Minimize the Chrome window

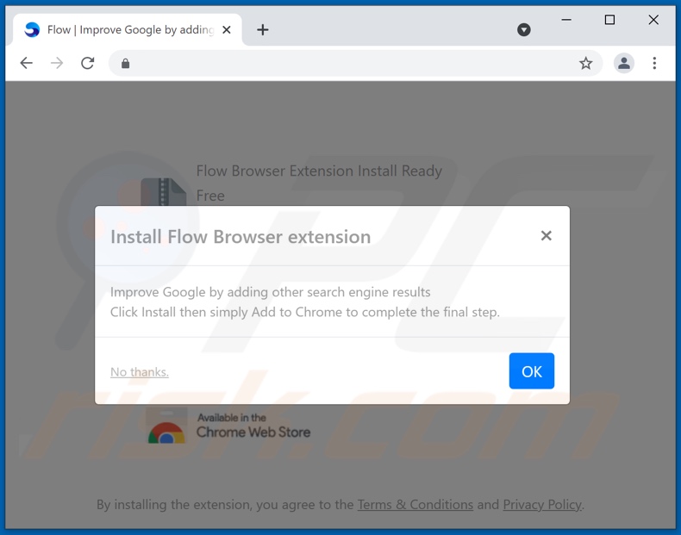pos(565,20)
